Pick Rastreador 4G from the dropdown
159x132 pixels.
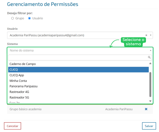point(78,92)
